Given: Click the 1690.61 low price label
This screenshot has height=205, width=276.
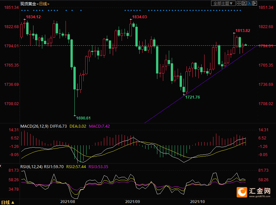Looking at the screenshot, I should (83, 118).
